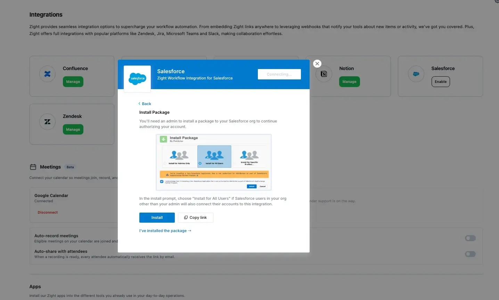499x300 pixels.
Task: Click the Beta badge next to Meetings
Action: [70, 167]
